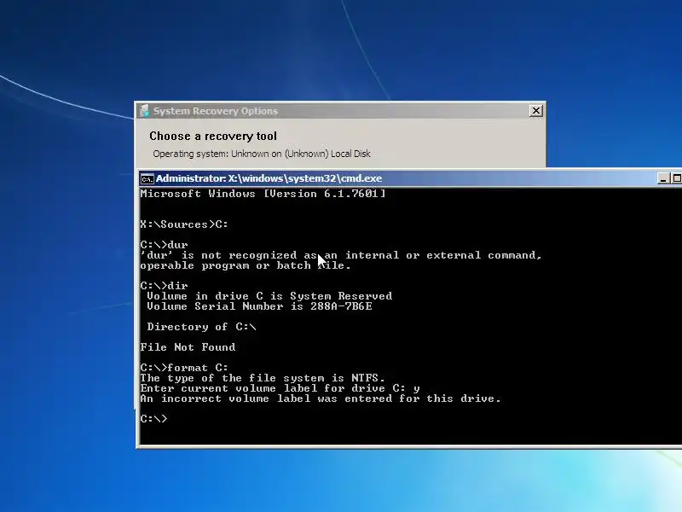The image size is (682, 512).
Task: Click the System Recovery Options window icon
Action: [144, 111]
